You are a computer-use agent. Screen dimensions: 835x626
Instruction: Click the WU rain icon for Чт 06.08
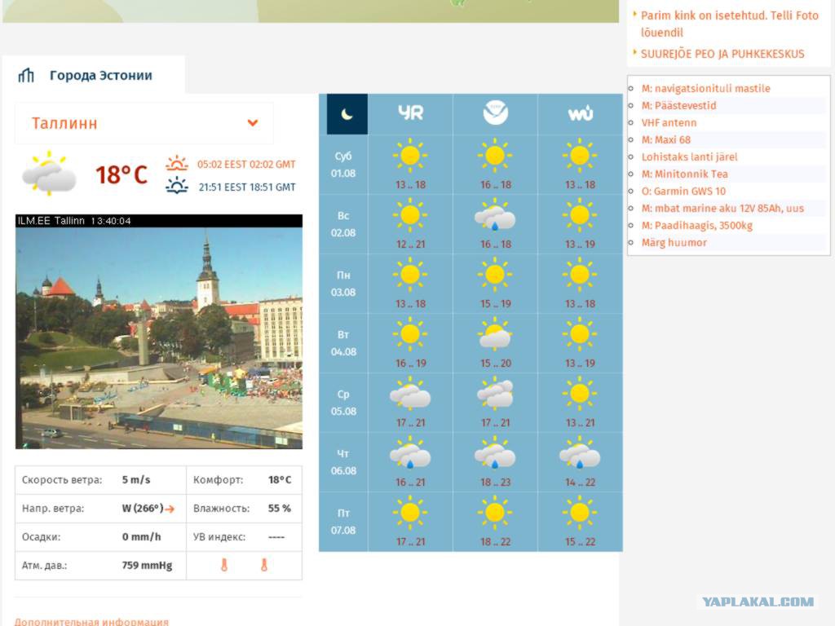click(580, 453)
